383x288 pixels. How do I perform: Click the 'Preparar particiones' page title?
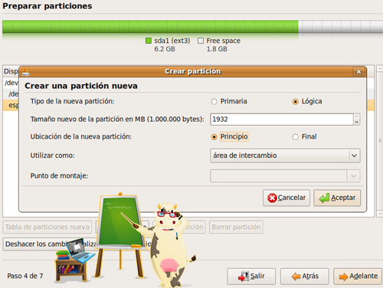coord(47,6)
